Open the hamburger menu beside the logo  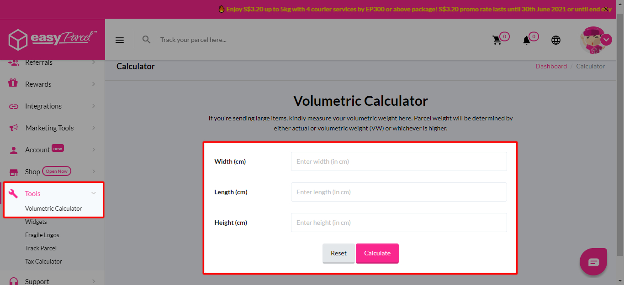(119, 40)
